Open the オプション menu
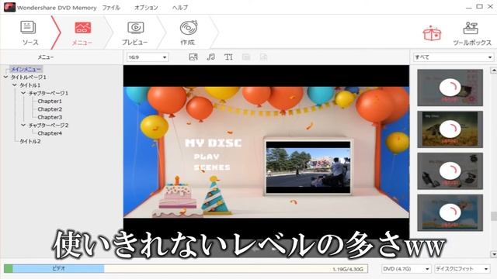 click(x=146, y=7)
